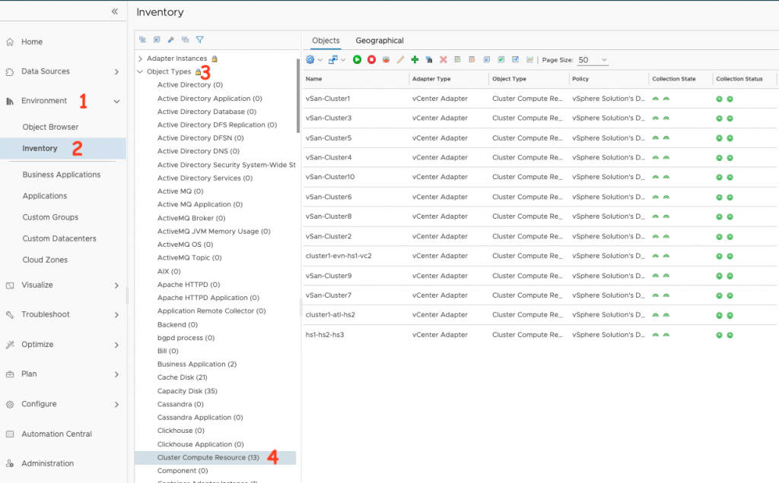
Task: Click the funnel filter icon in tree panel
Action: coord(200,39)
